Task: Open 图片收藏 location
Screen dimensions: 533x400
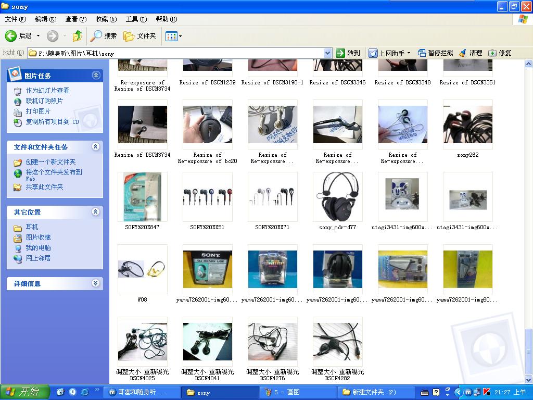Action: (x=39, y=238)
